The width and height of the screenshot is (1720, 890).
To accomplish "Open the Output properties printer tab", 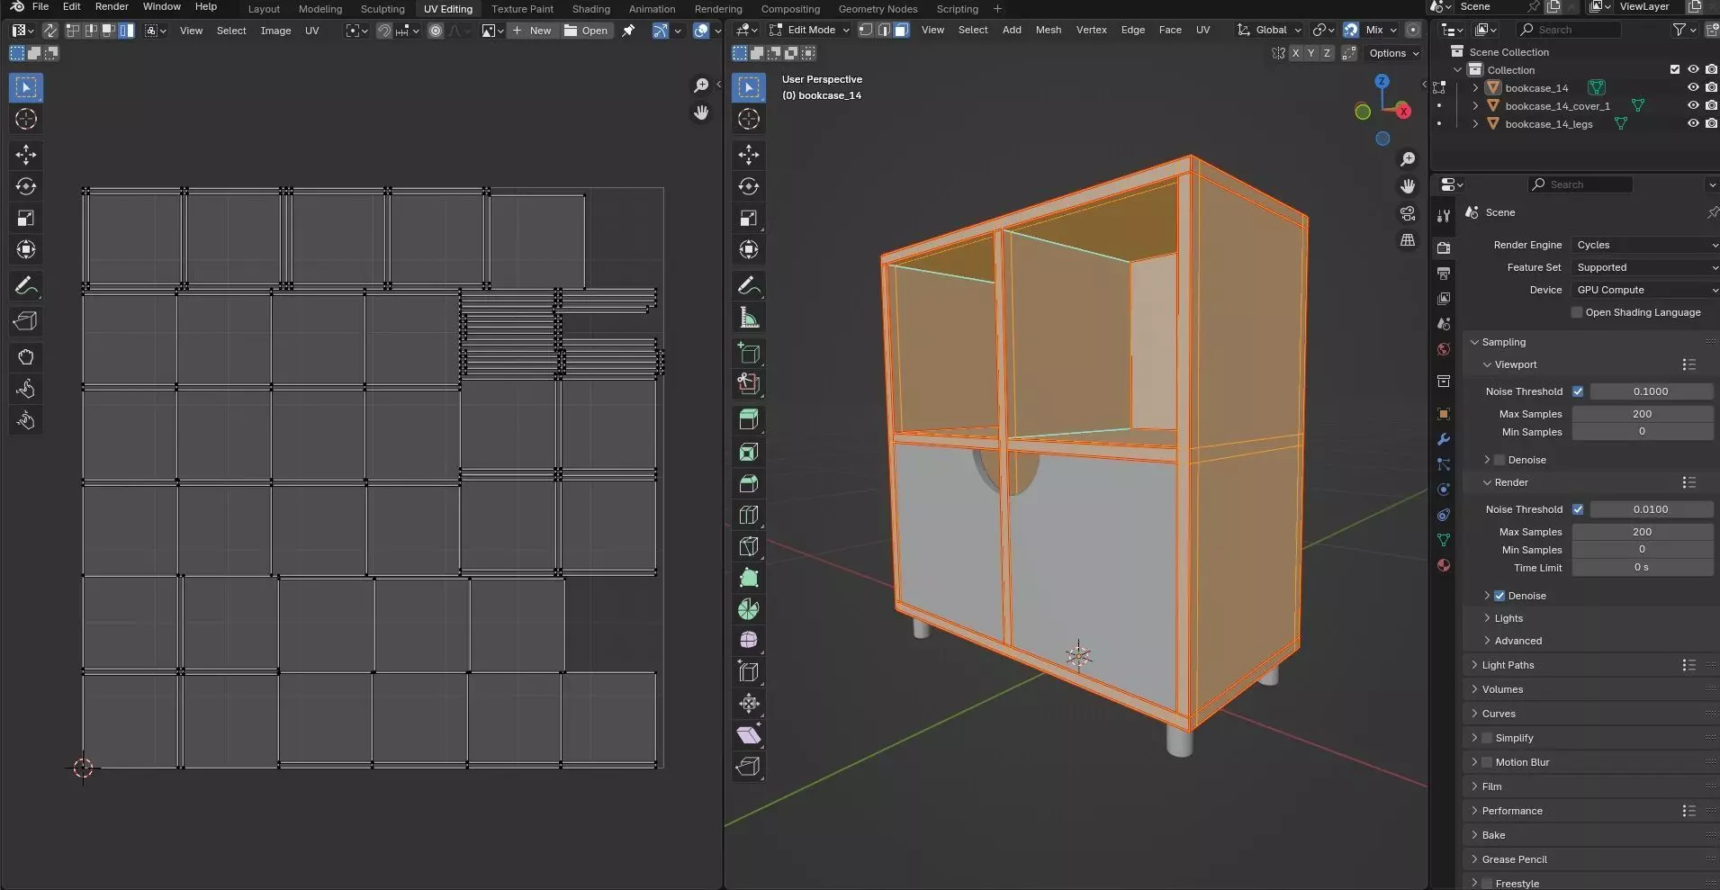I will 1444,273.
